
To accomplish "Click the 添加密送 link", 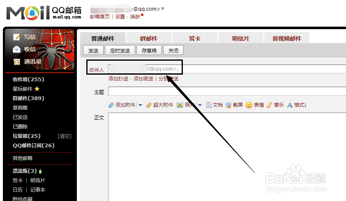I will pos(143,79).
